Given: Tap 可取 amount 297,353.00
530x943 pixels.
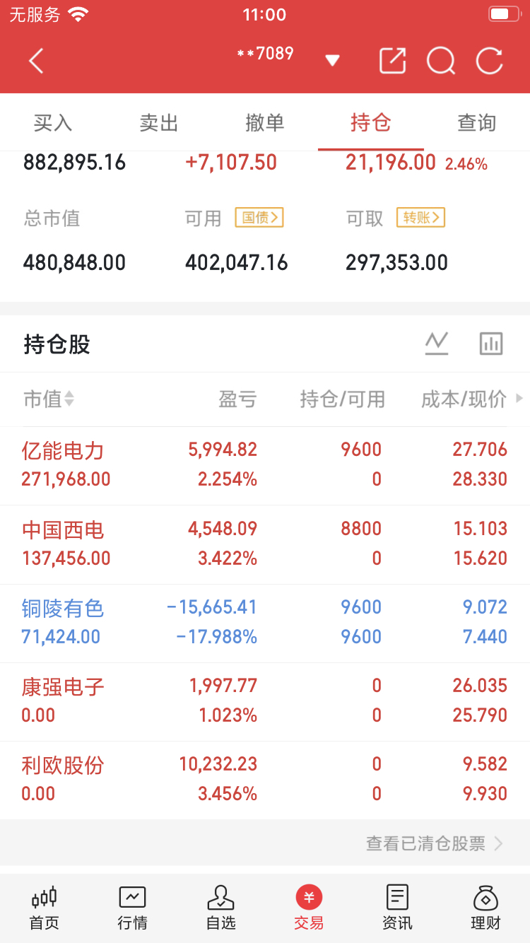Looking at the screenshot, I should tap(396, 263).
